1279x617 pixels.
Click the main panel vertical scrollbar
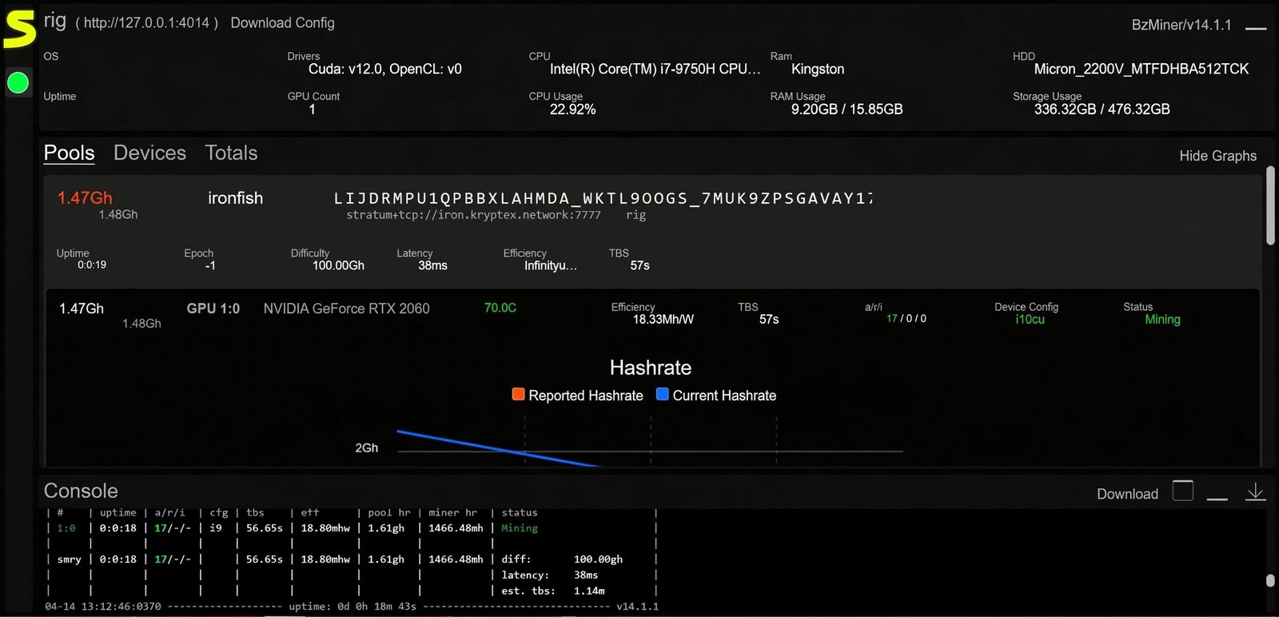1270,205
